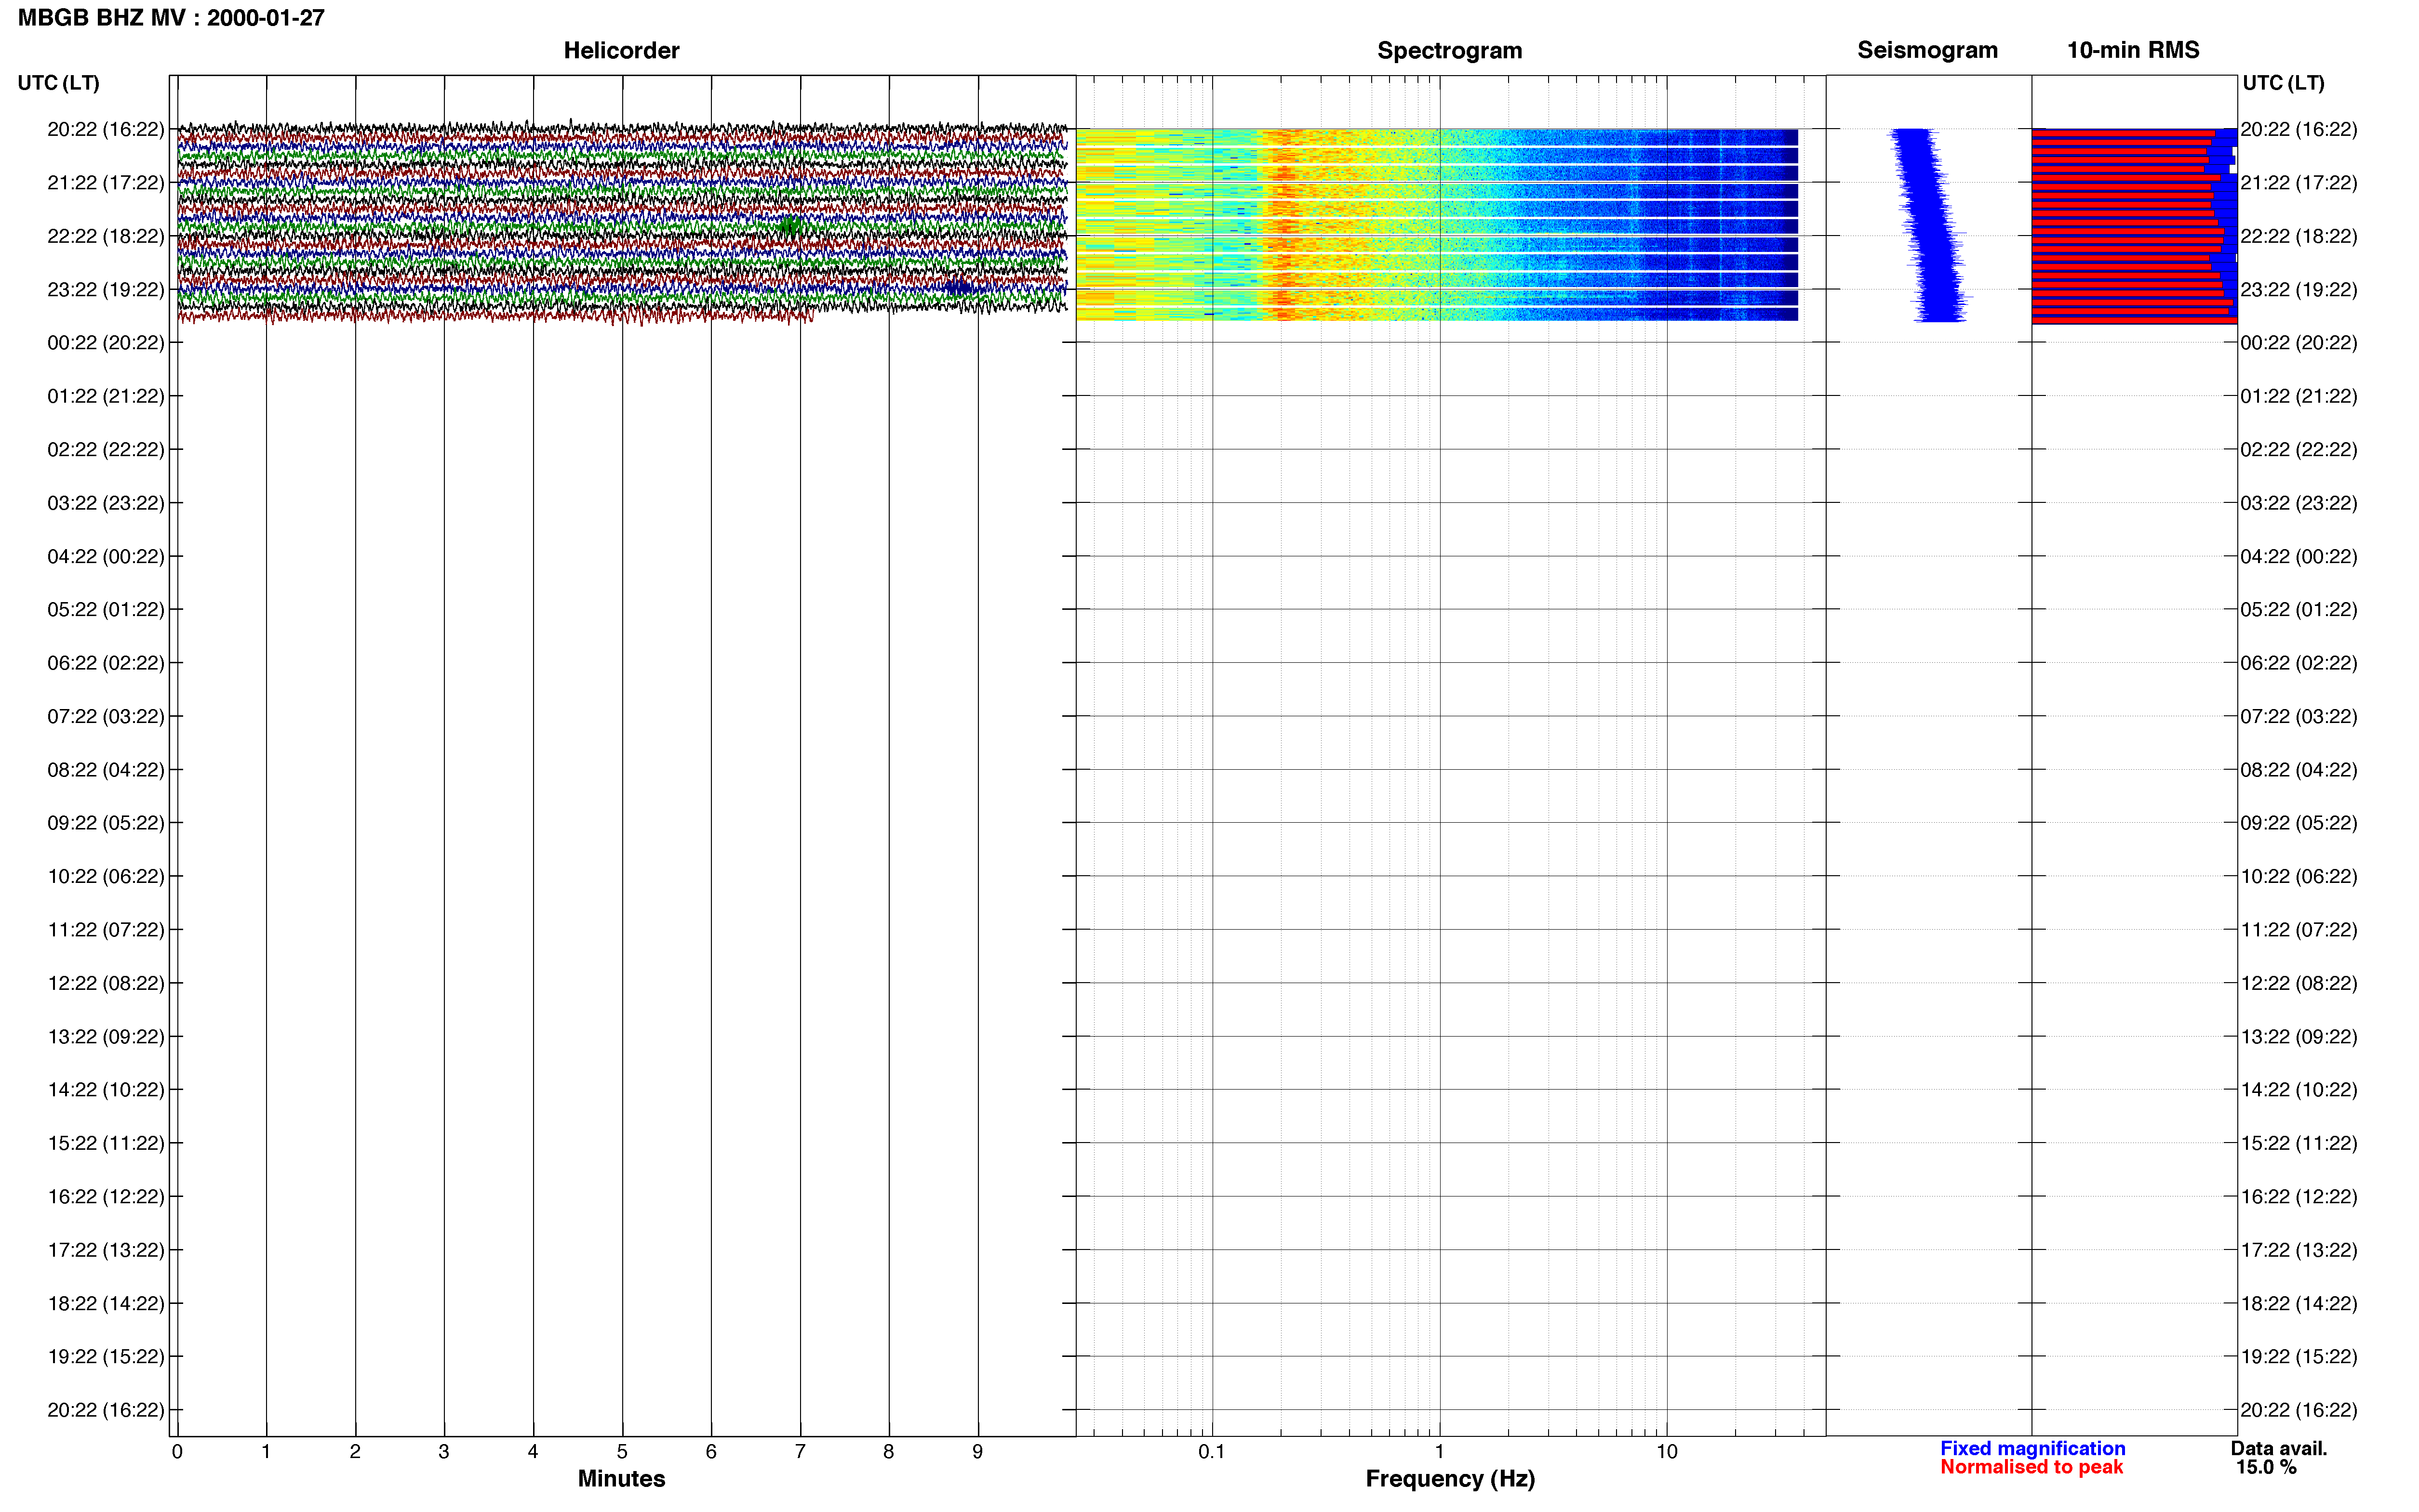Click left time label '23:22 (19:22)'
This screenshot has width=2419, height=1512.
(x=106, y=289)
